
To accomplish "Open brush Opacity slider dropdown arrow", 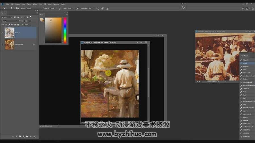I will coord(56,8).
